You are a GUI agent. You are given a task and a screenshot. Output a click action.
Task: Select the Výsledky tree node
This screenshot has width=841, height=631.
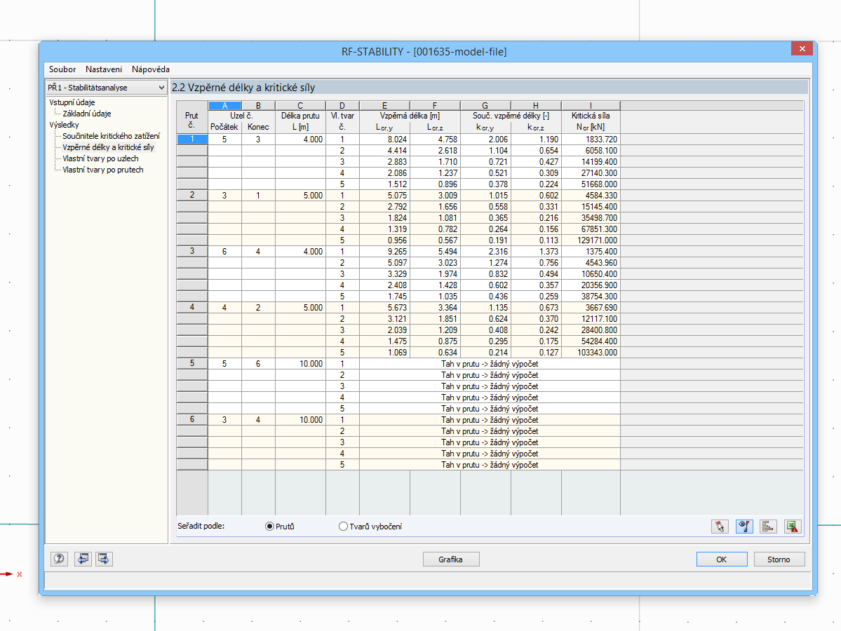click(64, 125)
